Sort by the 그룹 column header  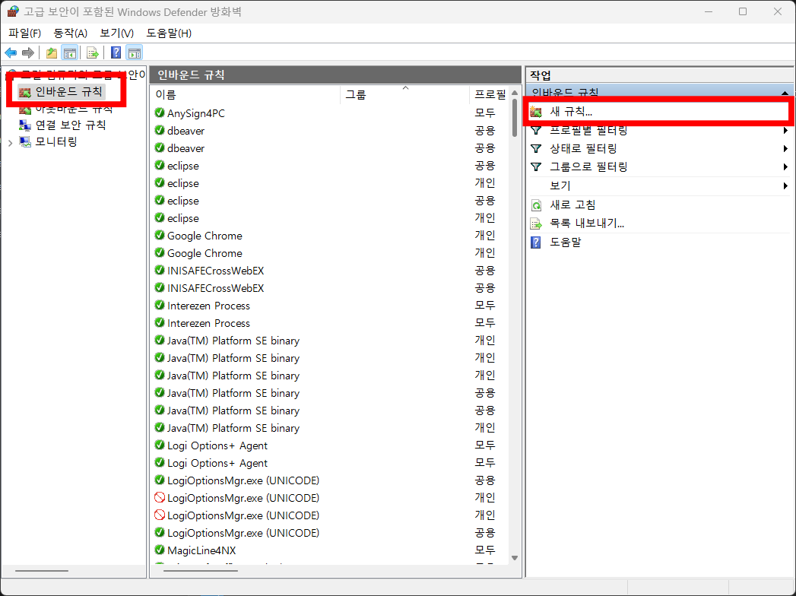[405, 94]
